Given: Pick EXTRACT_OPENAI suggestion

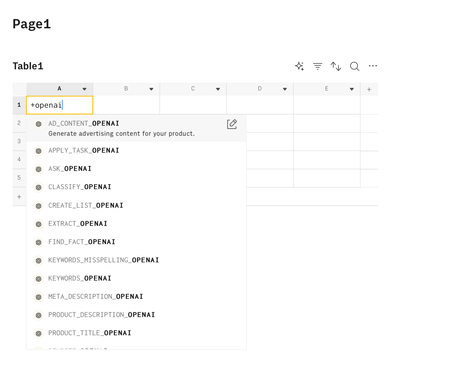Looking at the screenshot, I should tap(136, 224).
